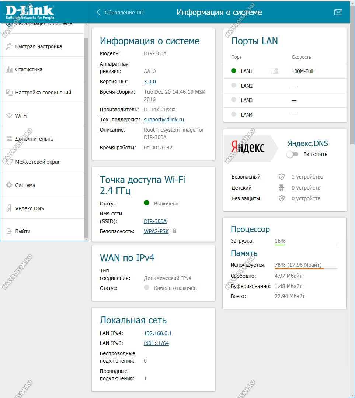
Task: Click support@dlink.ru email link
Action: click(x=164, y=120)
